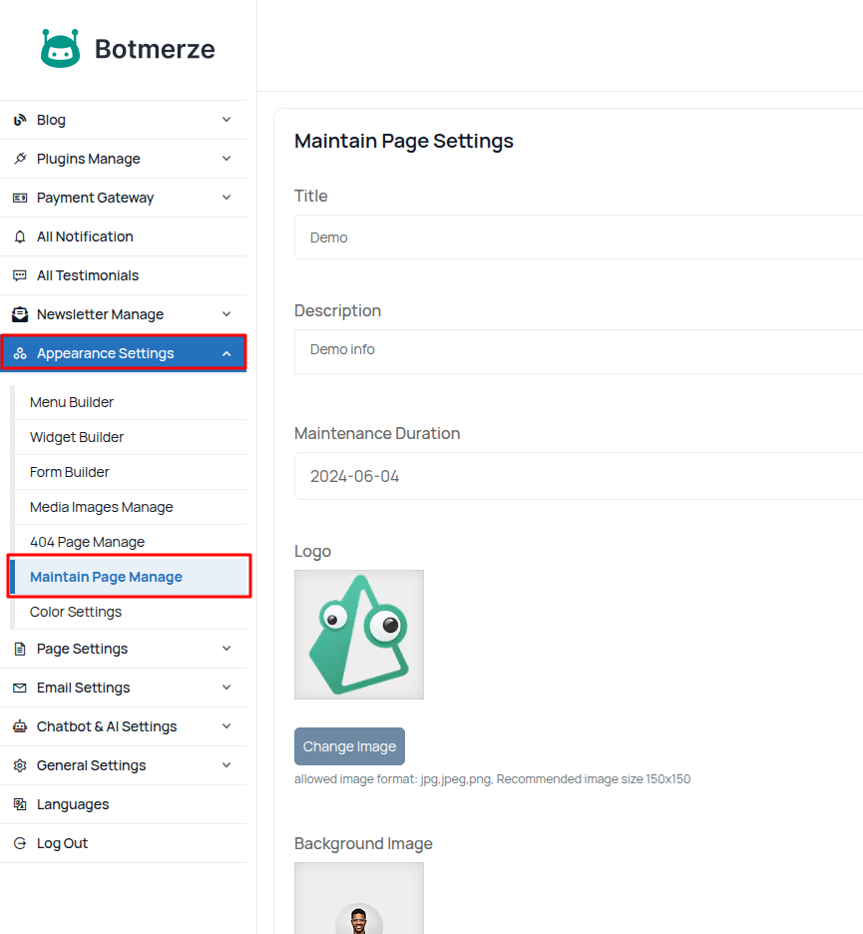Click the Blog icon in sidebar
The height and width of the screenshot is (934, 863).
pos(20,120)
